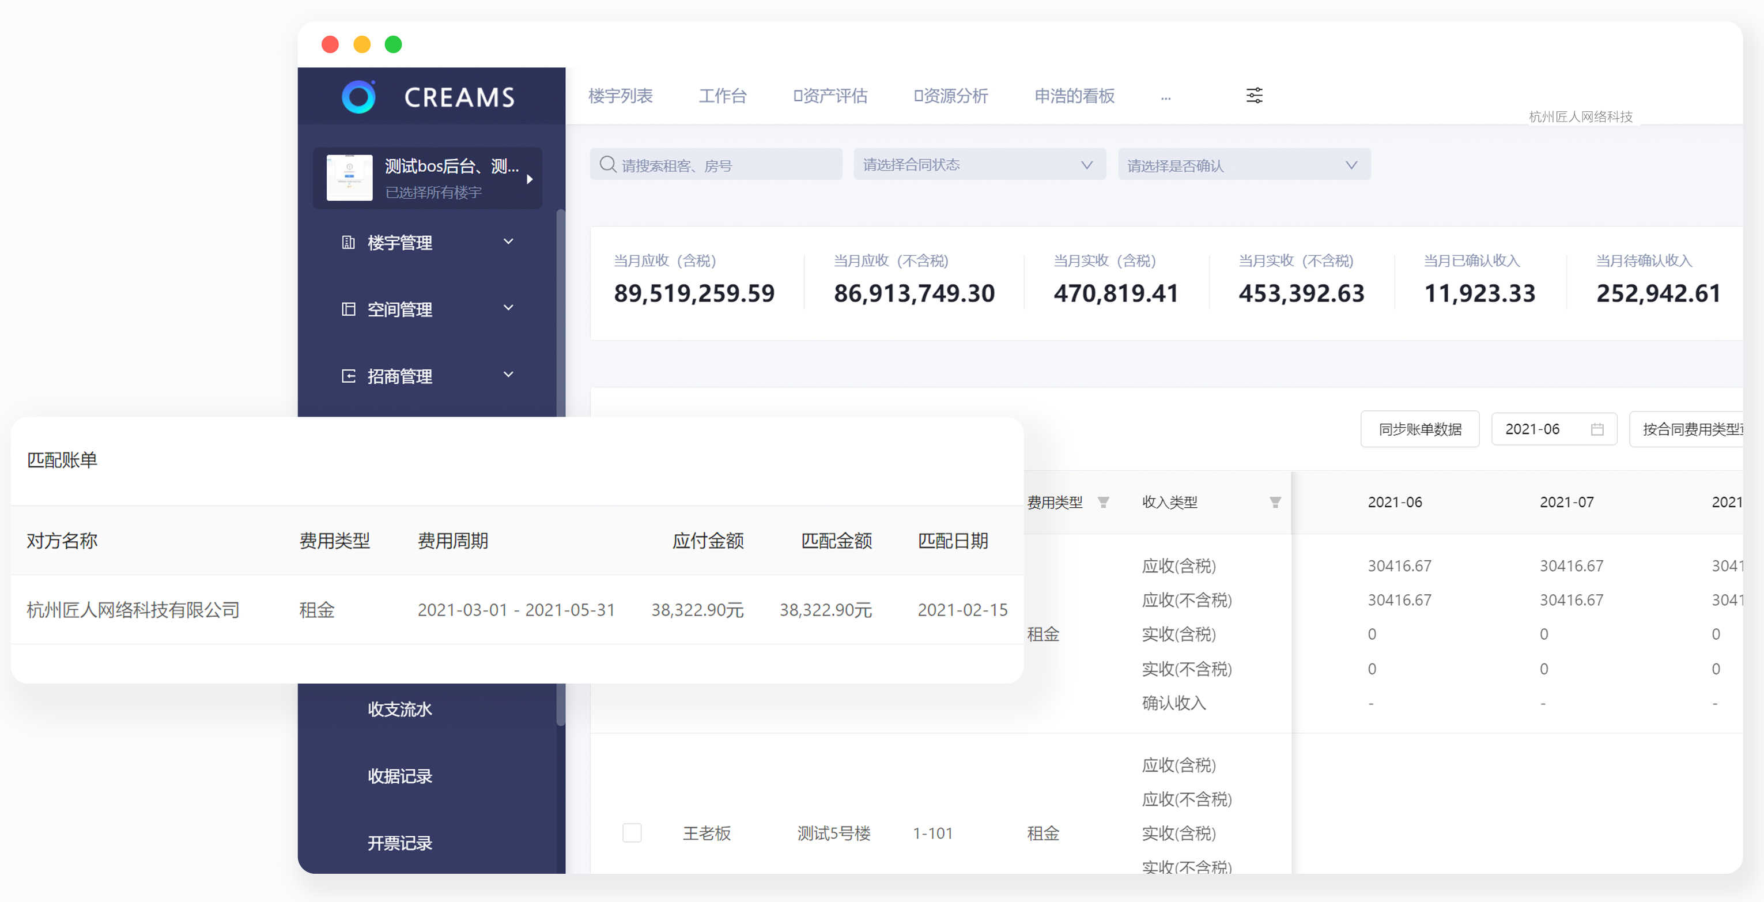Click 当月应收(不含税) value 86,913,749.30

click(913, 293)
